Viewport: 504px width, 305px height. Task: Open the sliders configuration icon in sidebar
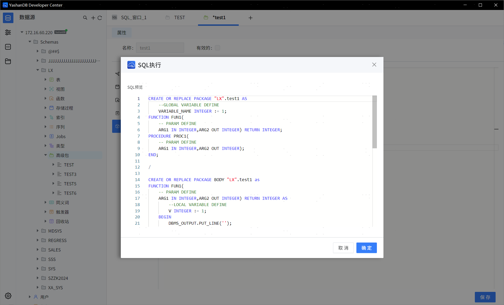[8, 32]
